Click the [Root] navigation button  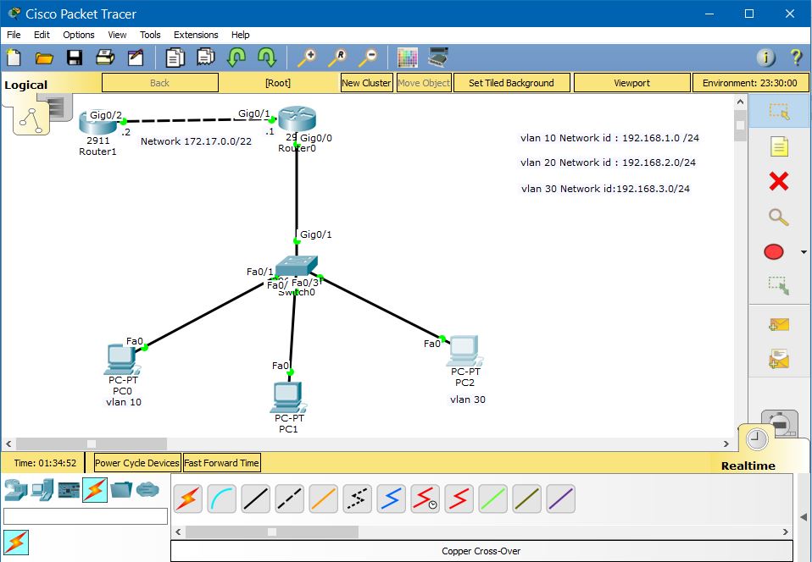tap(278, 83)
